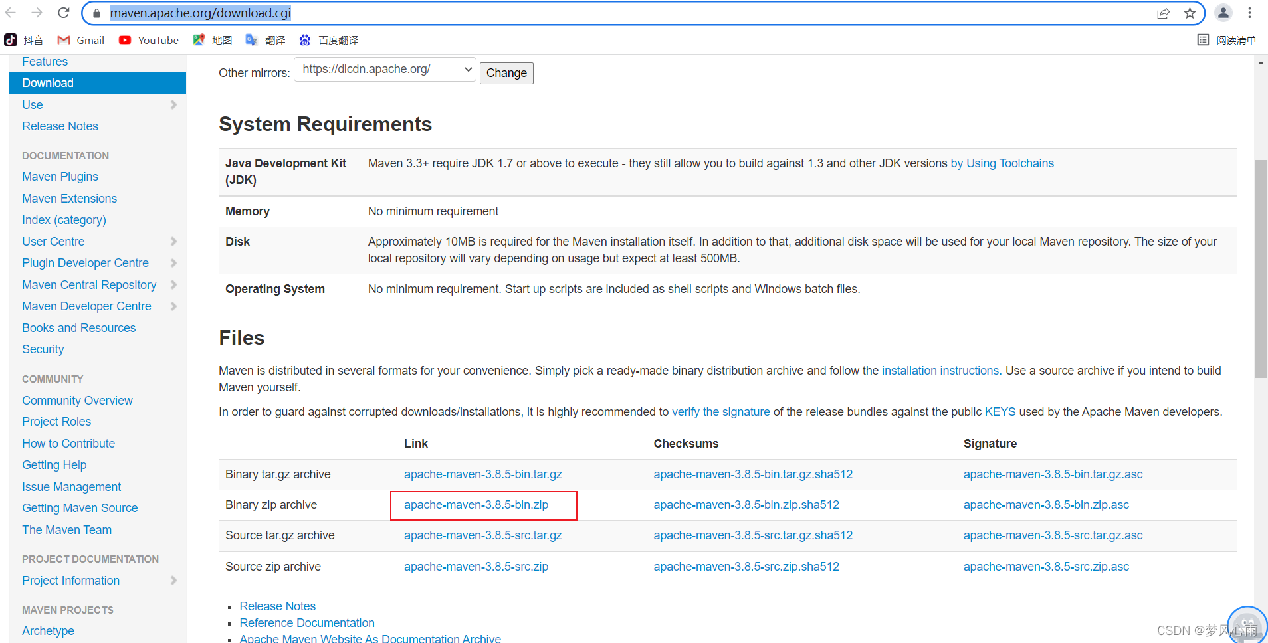Click the browser back arrow
The width and height of the screenshot is (1268, 643).
point(11,13)
